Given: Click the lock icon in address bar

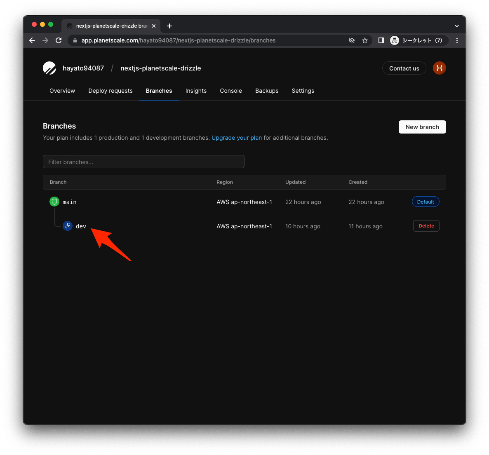Looking at the screenshot, I should 75,40.
